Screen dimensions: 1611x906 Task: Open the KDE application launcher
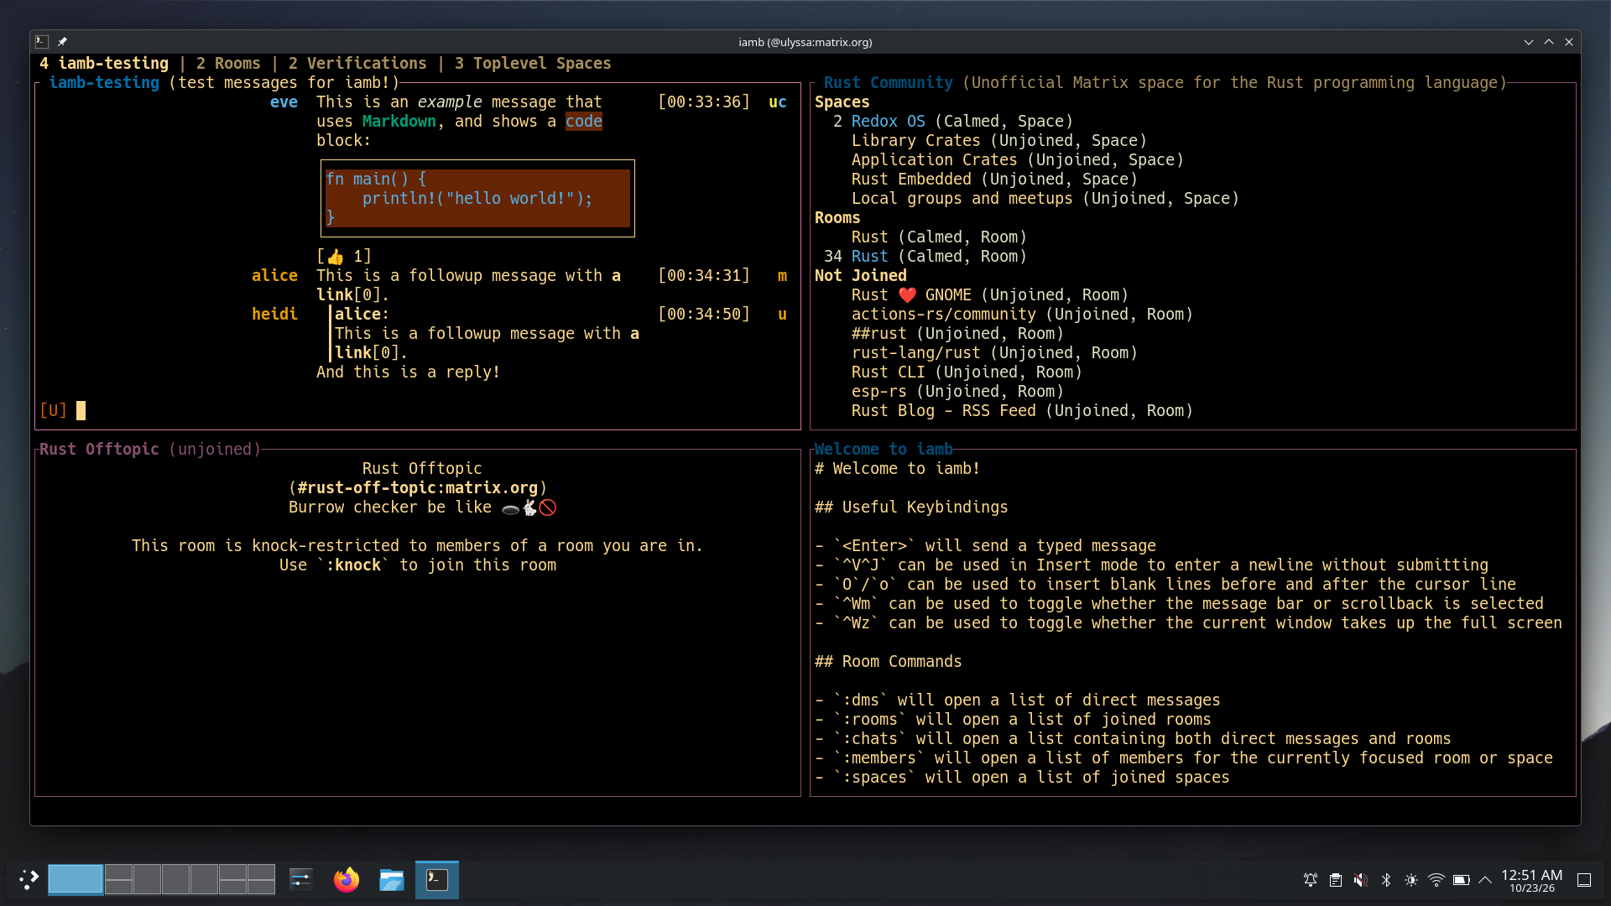click(29, 879)
